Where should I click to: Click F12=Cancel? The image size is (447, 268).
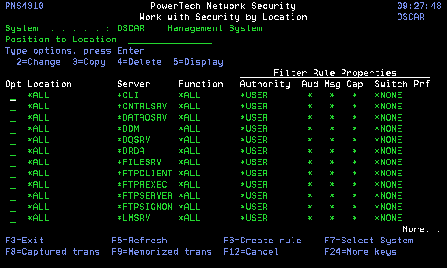tap(251, 252)
